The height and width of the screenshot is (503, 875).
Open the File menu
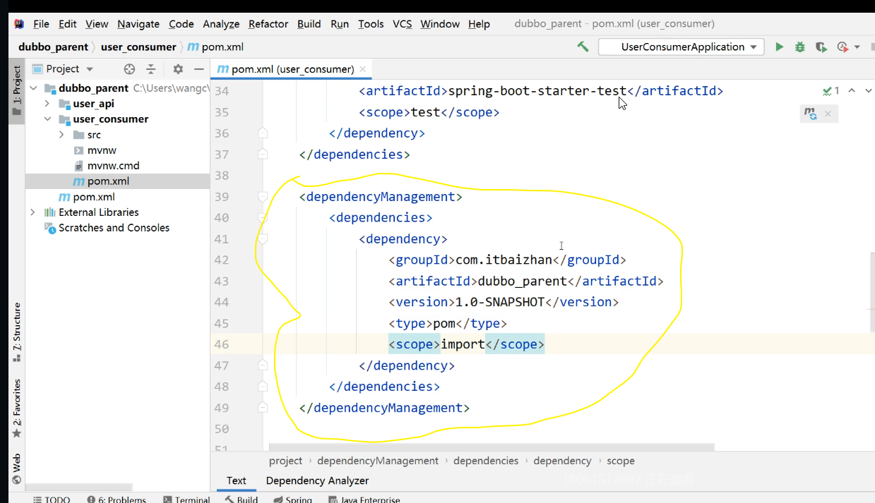pyautogui.click(x=41, y=24)
